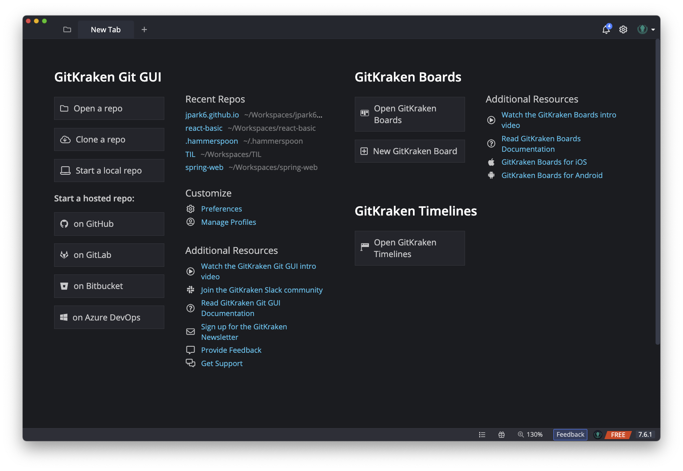Viewport: 683px width, 471px height.
Task: Open Get Support link
Action: 222,364
